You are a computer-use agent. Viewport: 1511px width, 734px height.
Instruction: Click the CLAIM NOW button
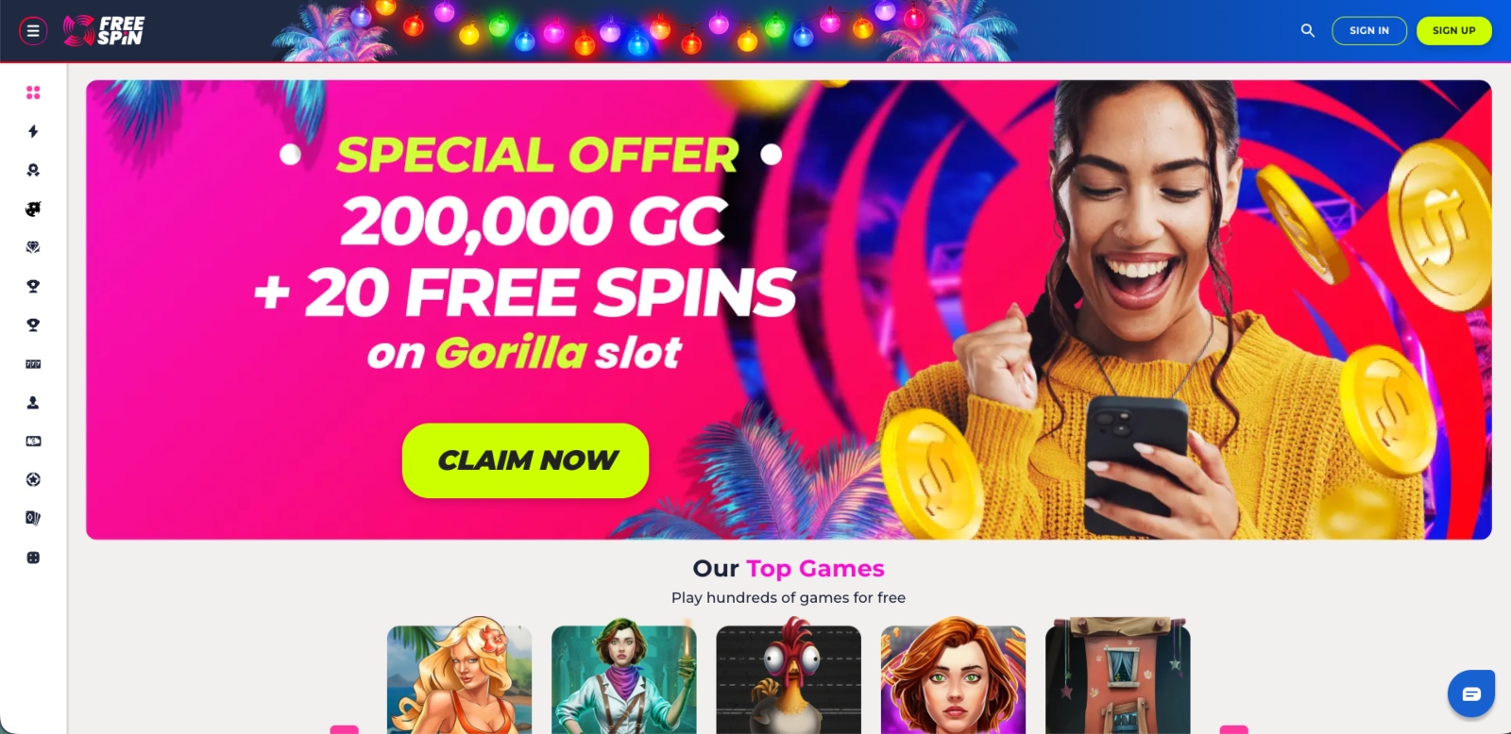tap(525, 460)
